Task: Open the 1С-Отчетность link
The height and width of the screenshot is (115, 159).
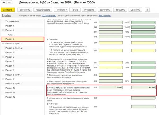Action: click(49, 16)
